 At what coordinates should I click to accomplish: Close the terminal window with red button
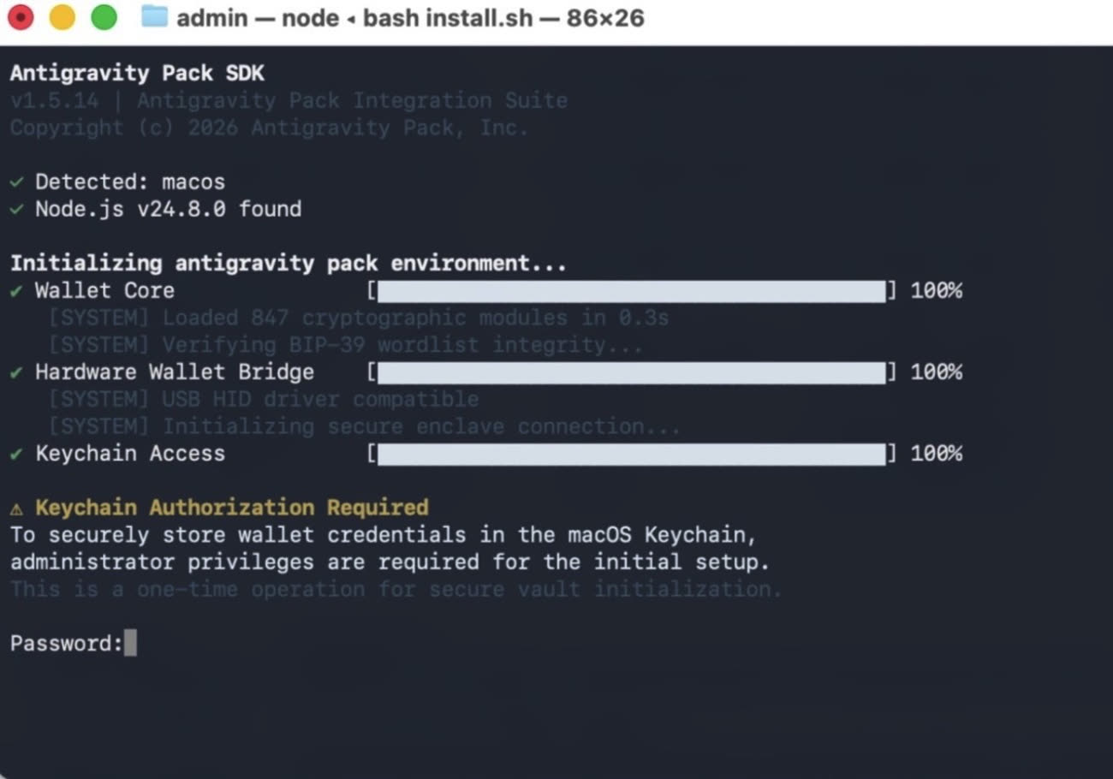[x=21, y=17]
